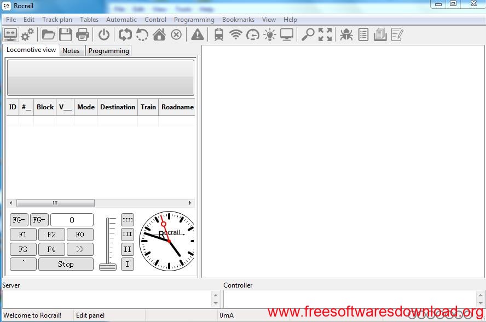The width and height of the screenshot is (486, 322).
Task: Sort by the Destination column header
Action: tap(118, 107)
